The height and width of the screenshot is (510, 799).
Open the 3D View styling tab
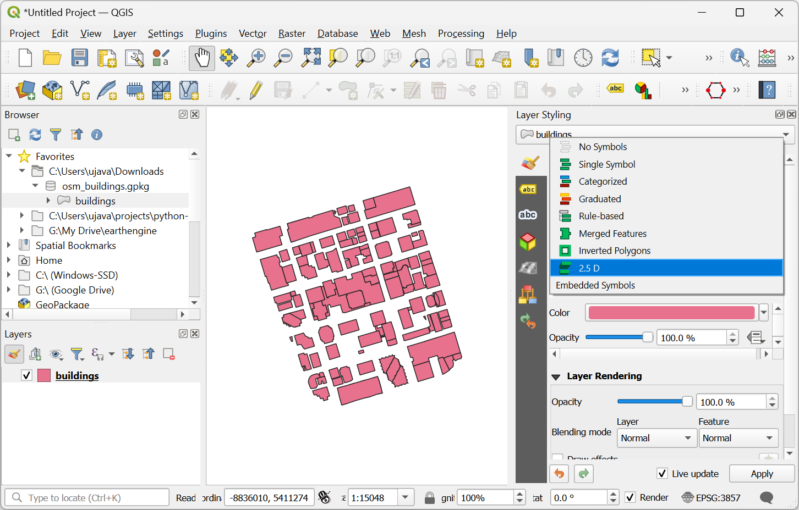tap(528, 241)
